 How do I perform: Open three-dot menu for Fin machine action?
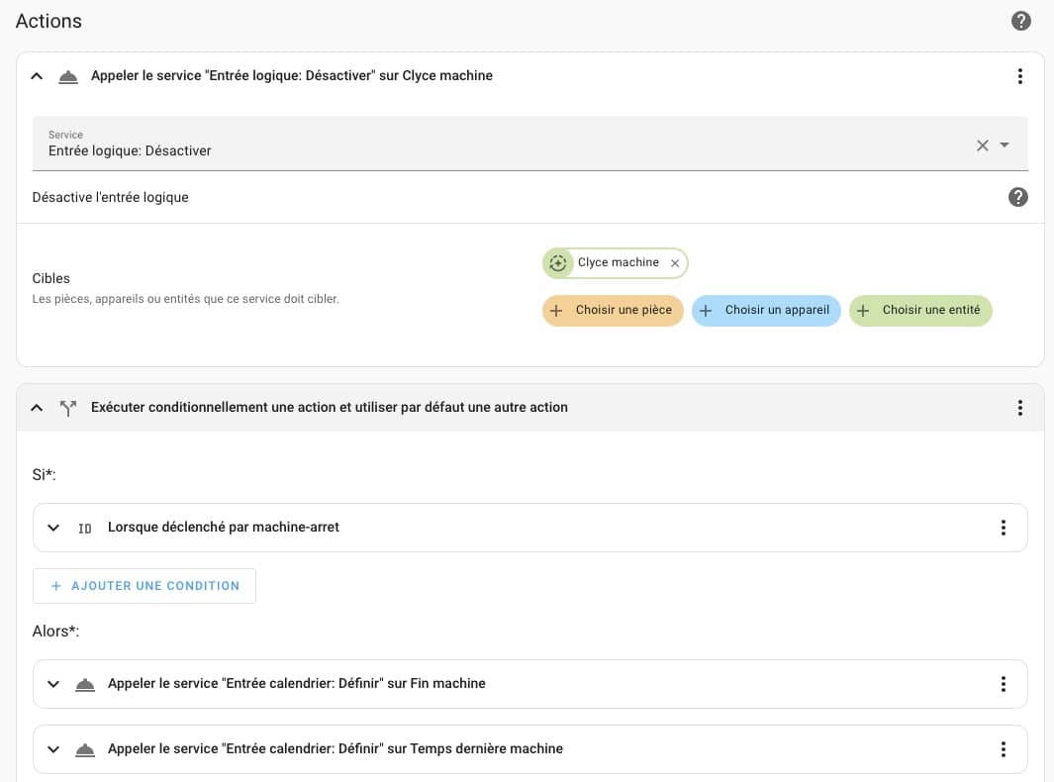pos(1003,684)
